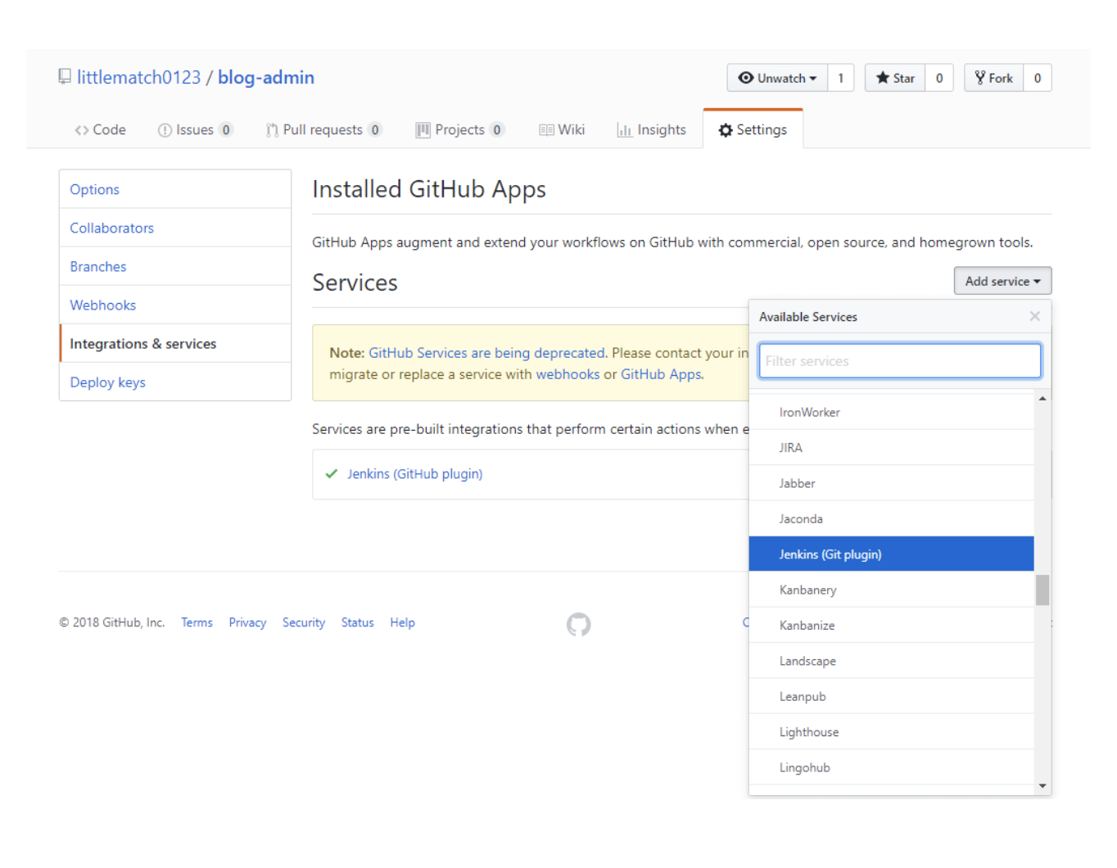Open the littlematch0123 user profile link
Viewport: 1117px width, 868px height.
(x=138, y=77)
